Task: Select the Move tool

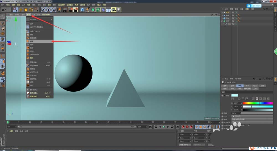Action: click(x=21, y=10)
